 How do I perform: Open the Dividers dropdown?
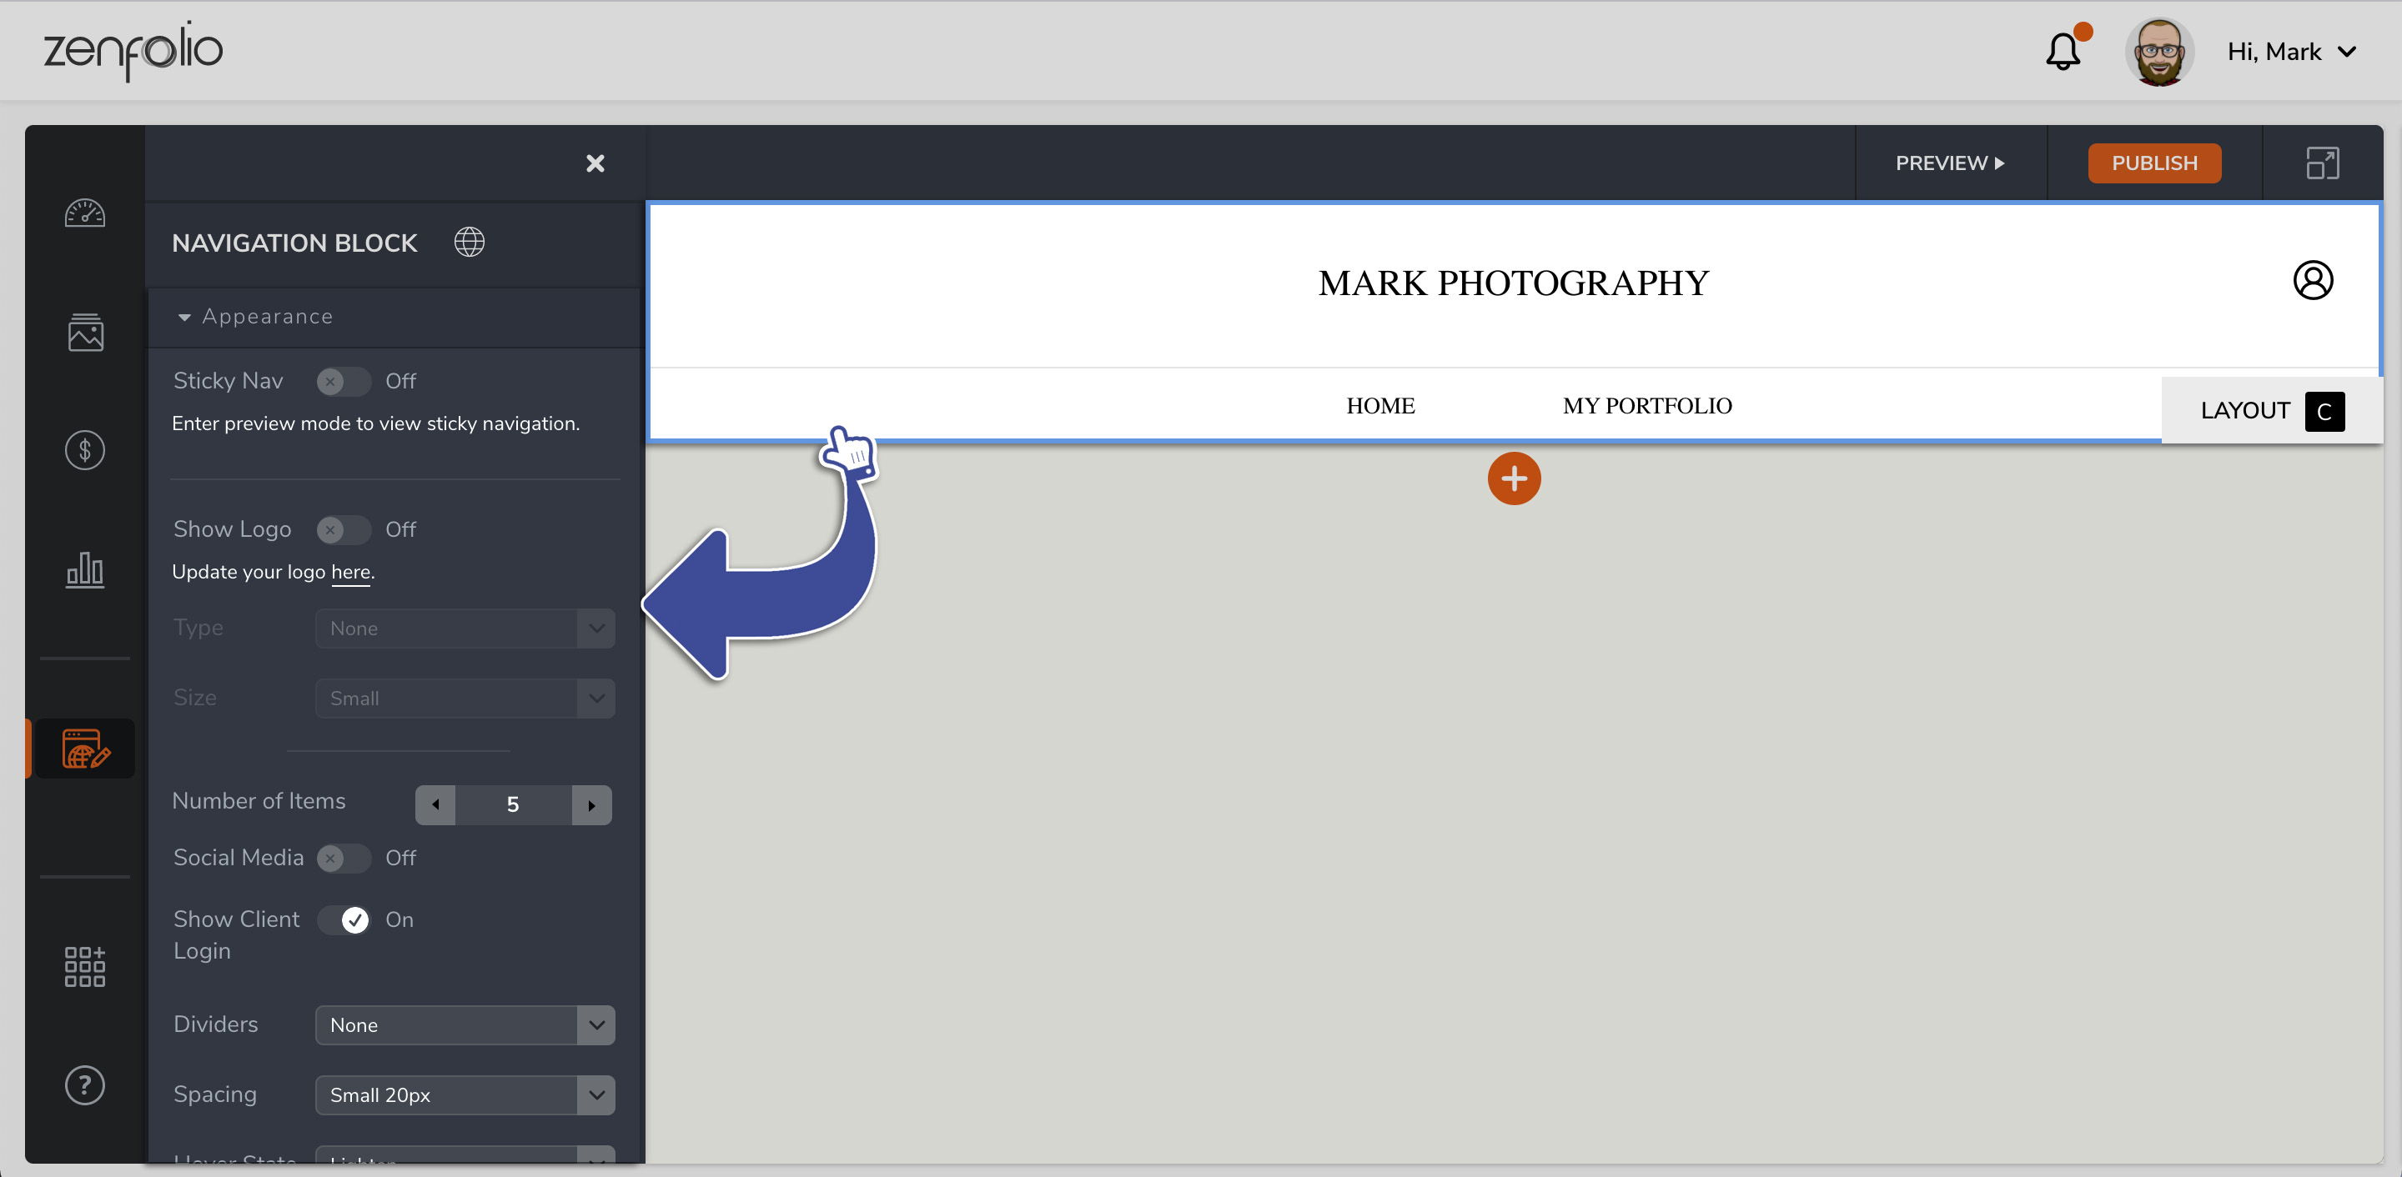(x=465, y=1025)
